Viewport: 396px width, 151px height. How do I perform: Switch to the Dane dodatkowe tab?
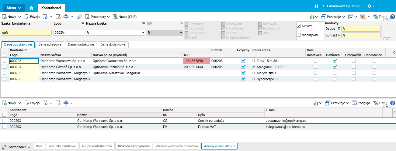click(113, 44)
